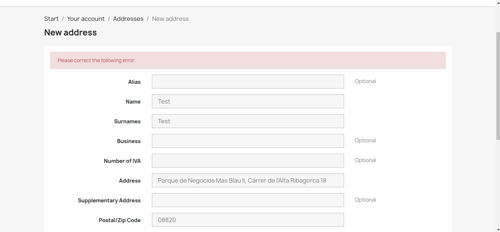Click the Surnames field label
Screen dimensions: 500x232
click(127, 121)
